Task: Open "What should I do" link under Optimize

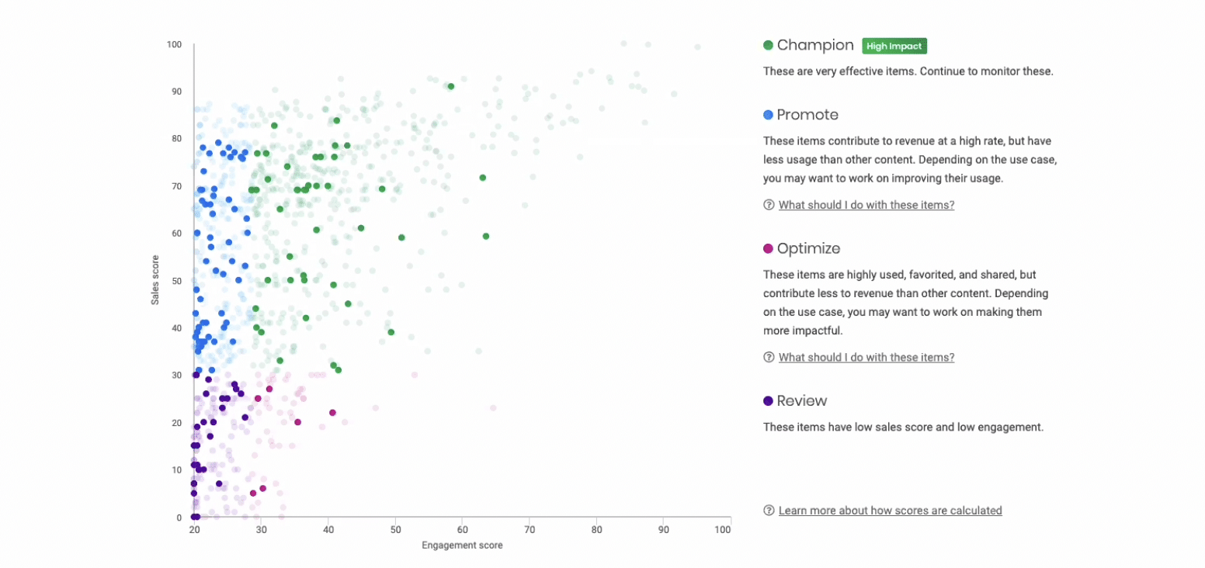Action: coord(866,357)
